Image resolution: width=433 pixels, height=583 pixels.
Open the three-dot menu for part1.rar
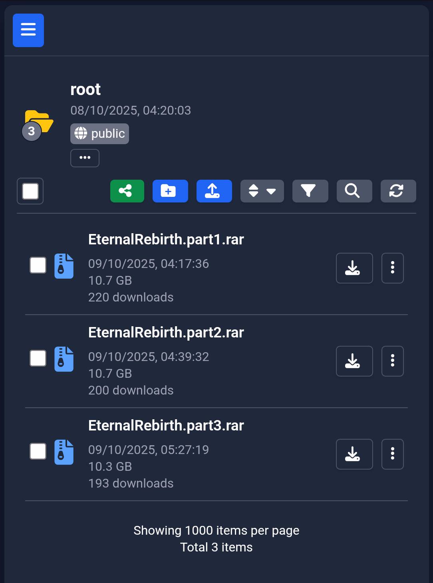pos(393,268)
